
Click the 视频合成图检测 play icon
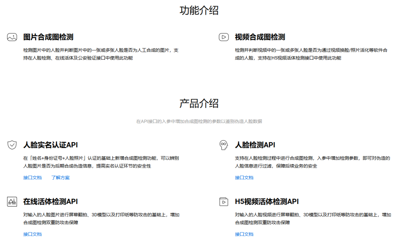point(224,37)
